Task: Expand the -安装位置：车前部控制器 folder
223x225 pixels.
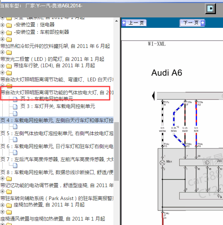Action: (2, 32)
